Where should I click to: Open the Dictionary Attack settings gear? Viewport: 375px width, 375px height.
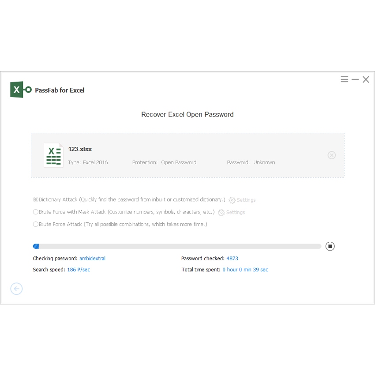point(232,200)
